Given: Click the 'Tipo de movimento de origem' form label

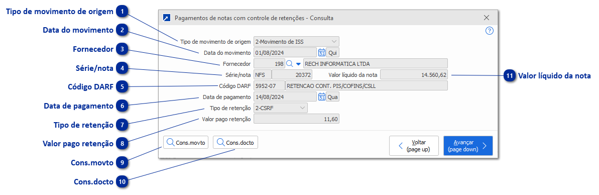Looking at the screenshot, I should click(215, 41).
